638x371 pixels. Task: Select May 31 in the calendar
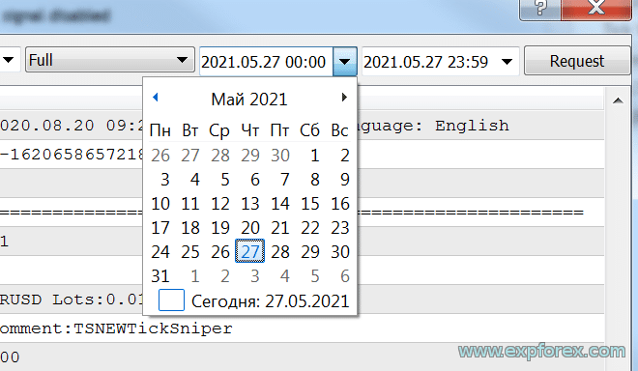point(160,276)
